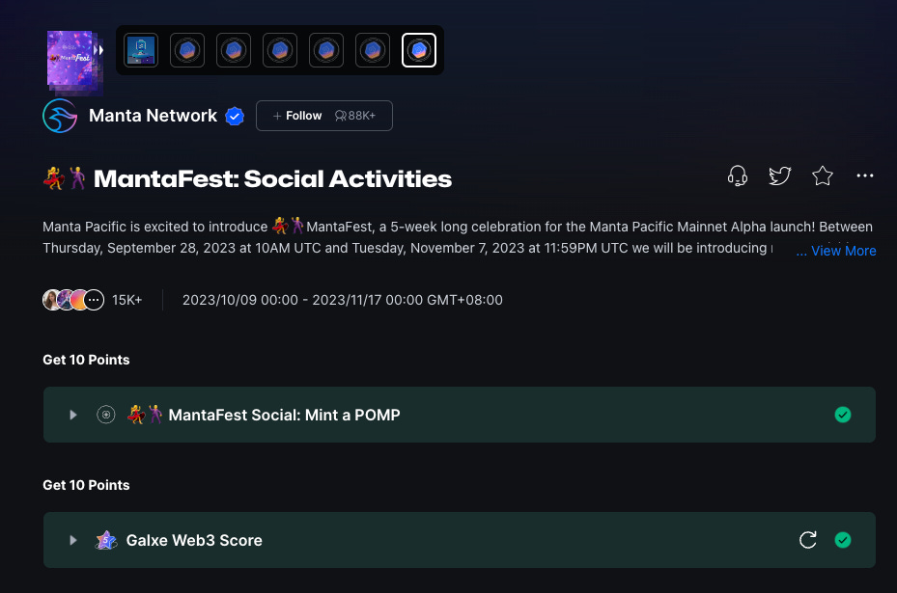Open the support headset icon
This screenshot has height=593, width=897.
coord(738,175)
